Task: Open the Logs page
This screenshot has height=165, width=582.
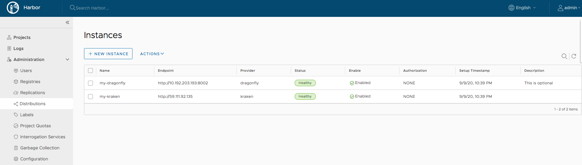Action: [x=18, y=48]
